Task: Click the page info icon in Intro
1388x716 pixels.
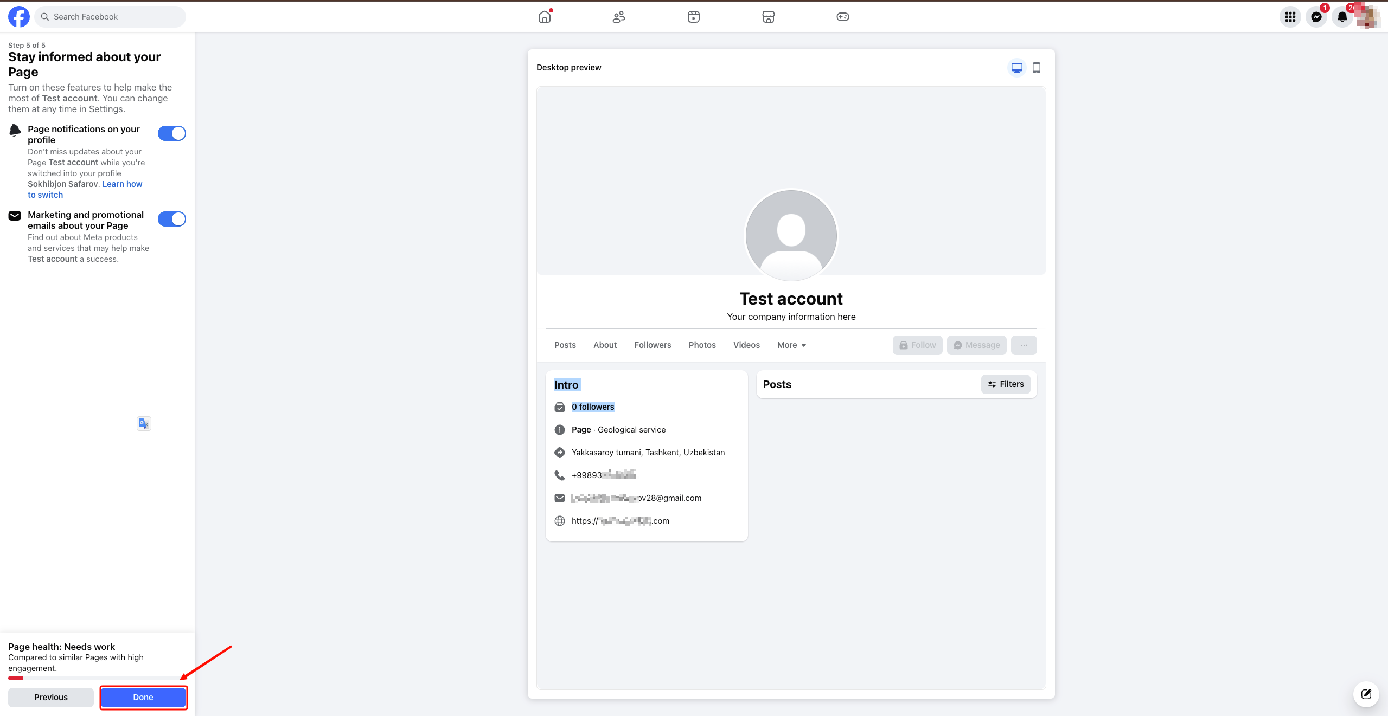Action: [x=560, y=430]
